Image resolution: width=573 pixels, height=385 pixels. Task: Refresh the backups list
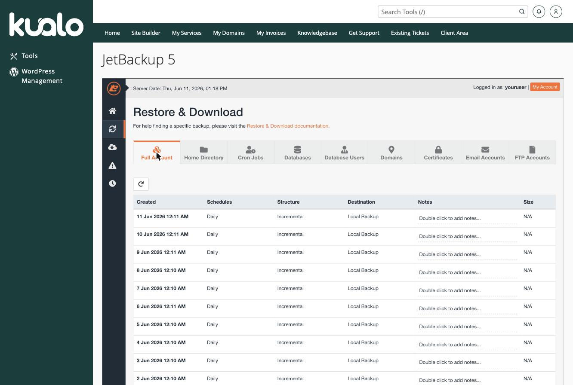pyautogui.click(x=141, y=184)
